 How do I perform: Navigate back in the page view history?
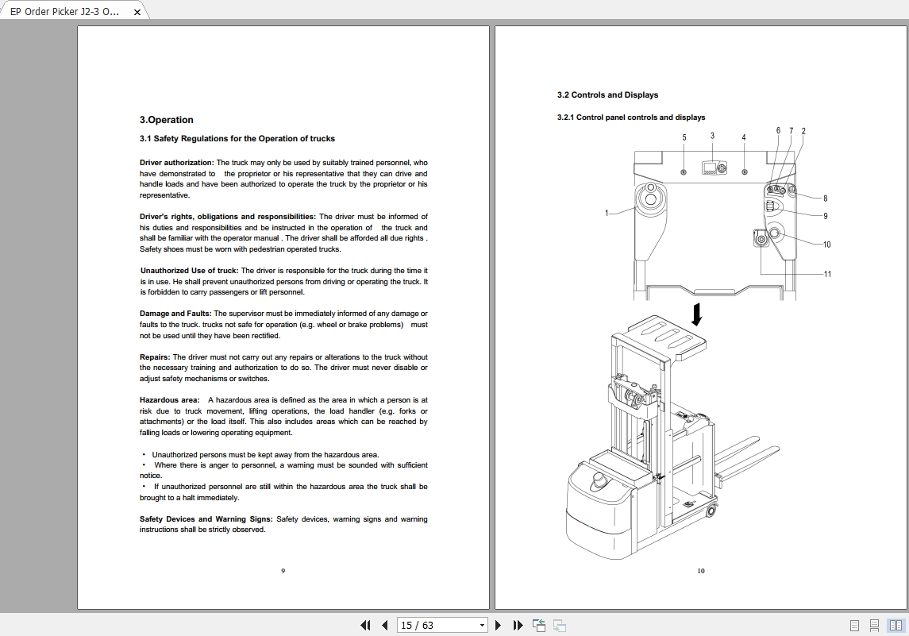point(538,626)
